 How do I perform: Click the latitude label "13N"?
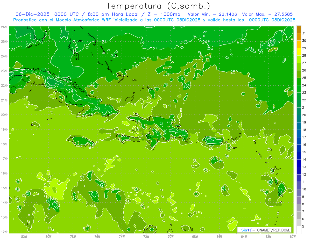point(4,217)
